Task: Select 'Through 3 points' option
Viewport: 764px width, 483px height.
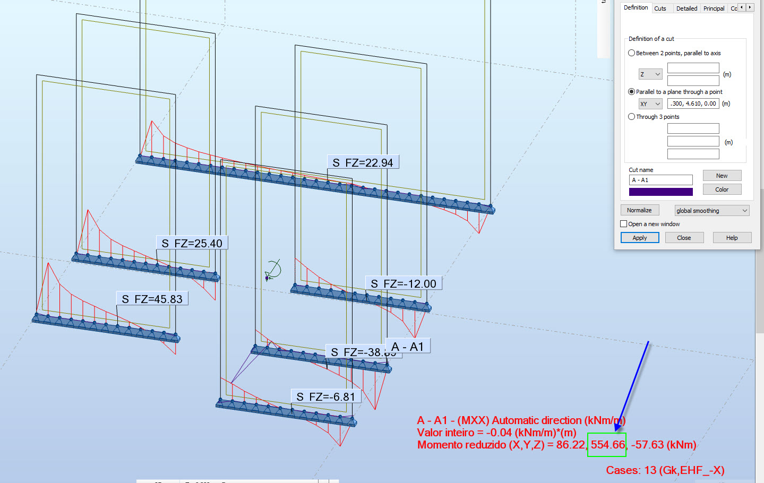Action: 654,117
